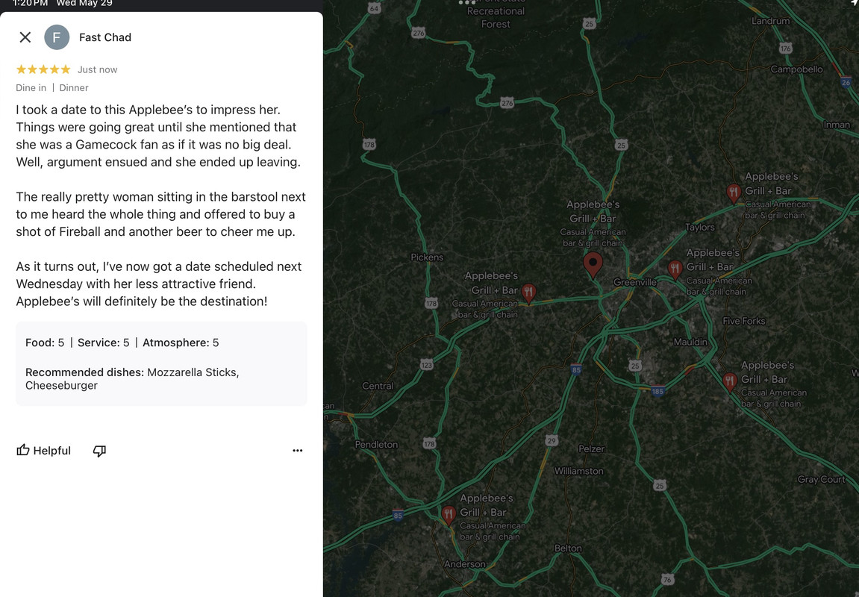Click the "Recommended dishes:" label
Image resolution: width=859 pixels, height=597 pixels.
pyautogui.click(x=84, y=372)
